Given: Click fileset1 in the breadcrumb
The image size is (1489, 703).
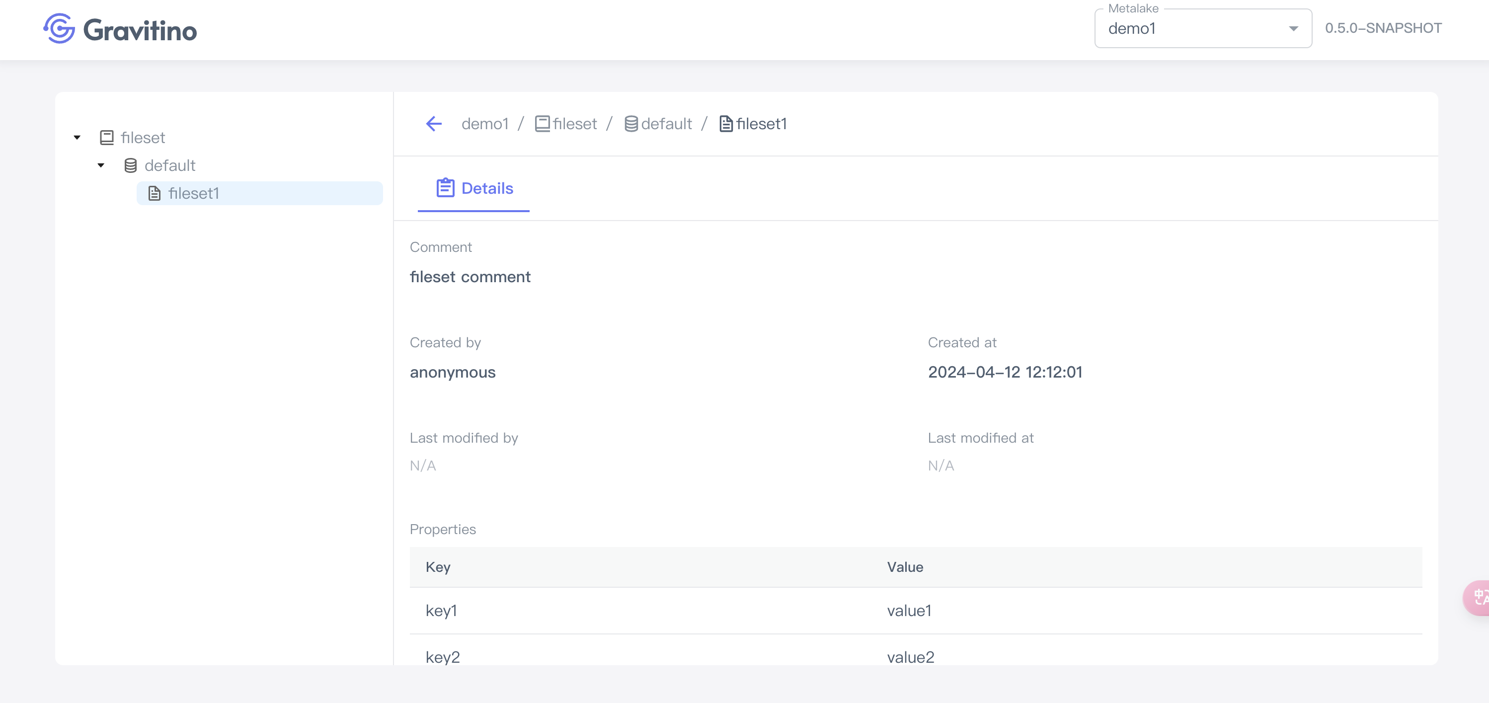Looking at the screenshot, I should [x=761, y=124].
